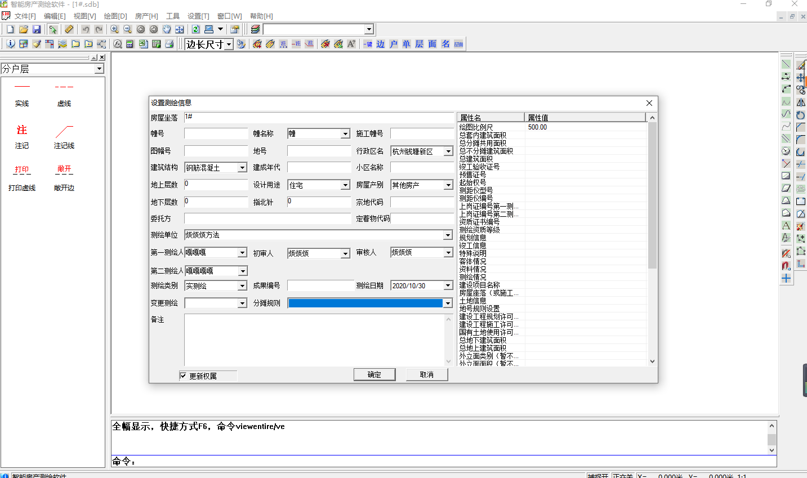
Task: Select the 绘图比例尺 property row
Action: point(552,127)
